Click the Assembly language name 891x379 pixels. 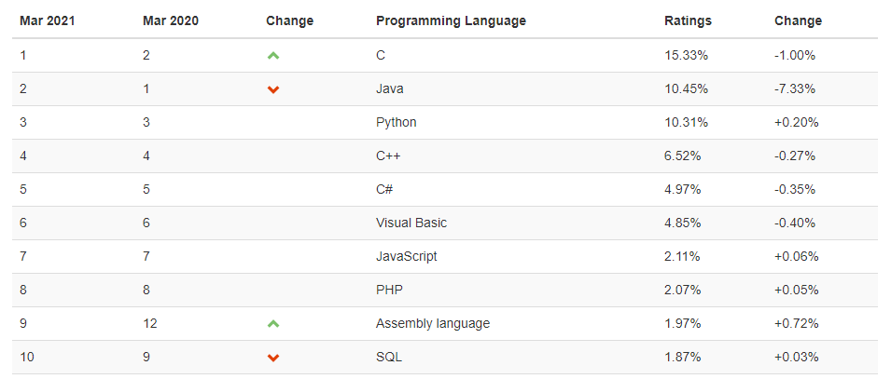[432, 323]
